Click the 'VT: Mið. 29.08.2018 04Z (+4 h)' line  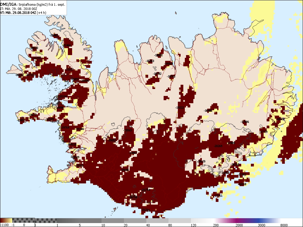point(23,13)
